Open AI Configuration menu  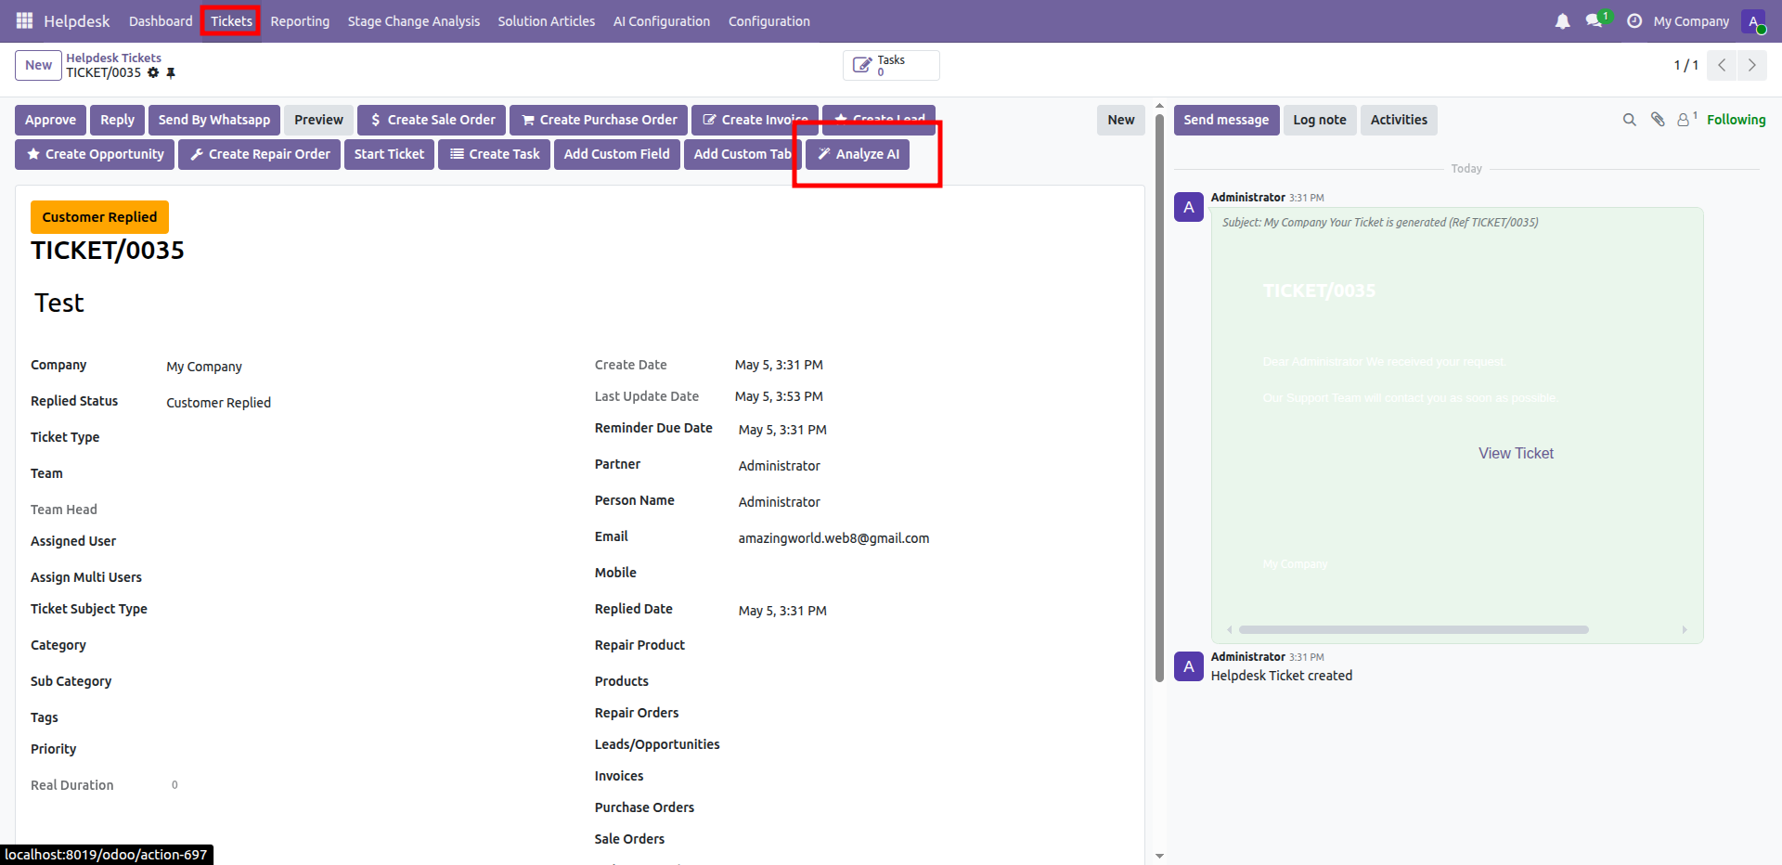[x=662, y=21]
